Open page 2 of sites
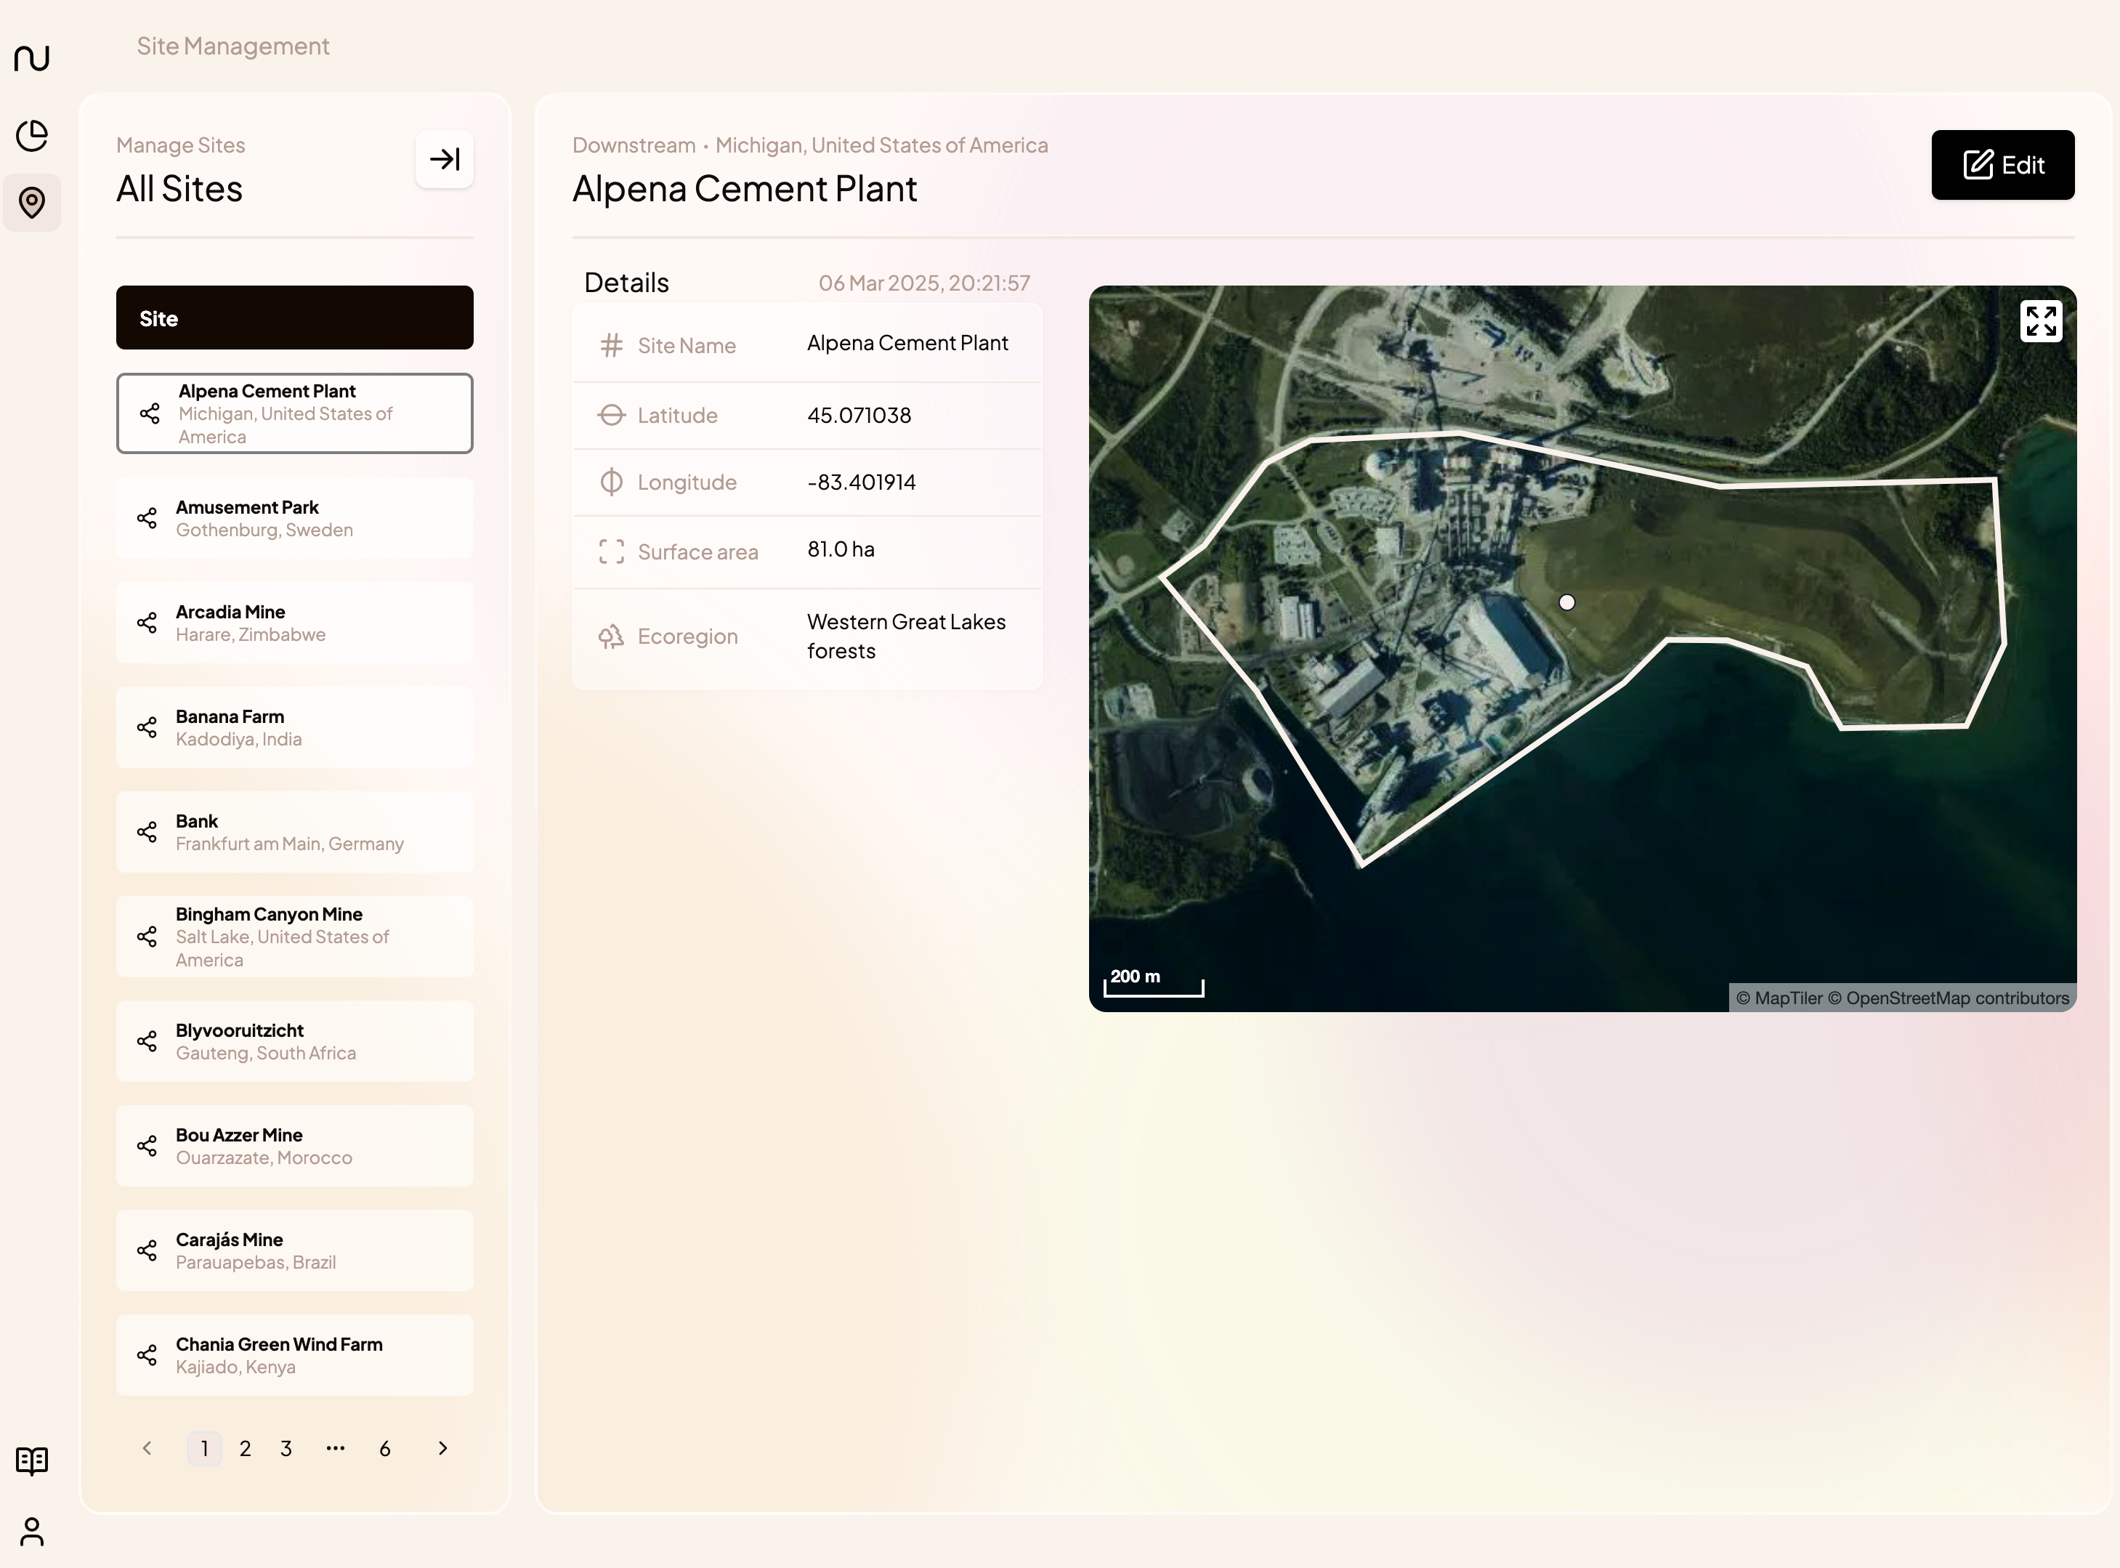The height and width of the screenshot is (1568, 2120). (x=245, y=1447)
